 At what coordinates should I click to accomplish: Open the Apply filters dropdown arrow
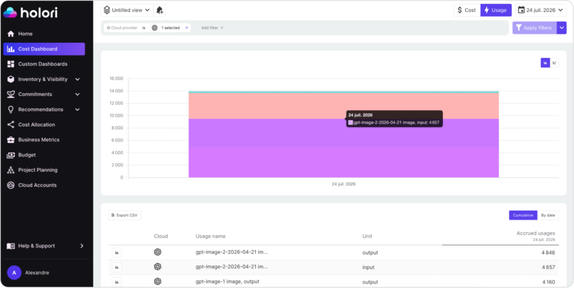562,28
